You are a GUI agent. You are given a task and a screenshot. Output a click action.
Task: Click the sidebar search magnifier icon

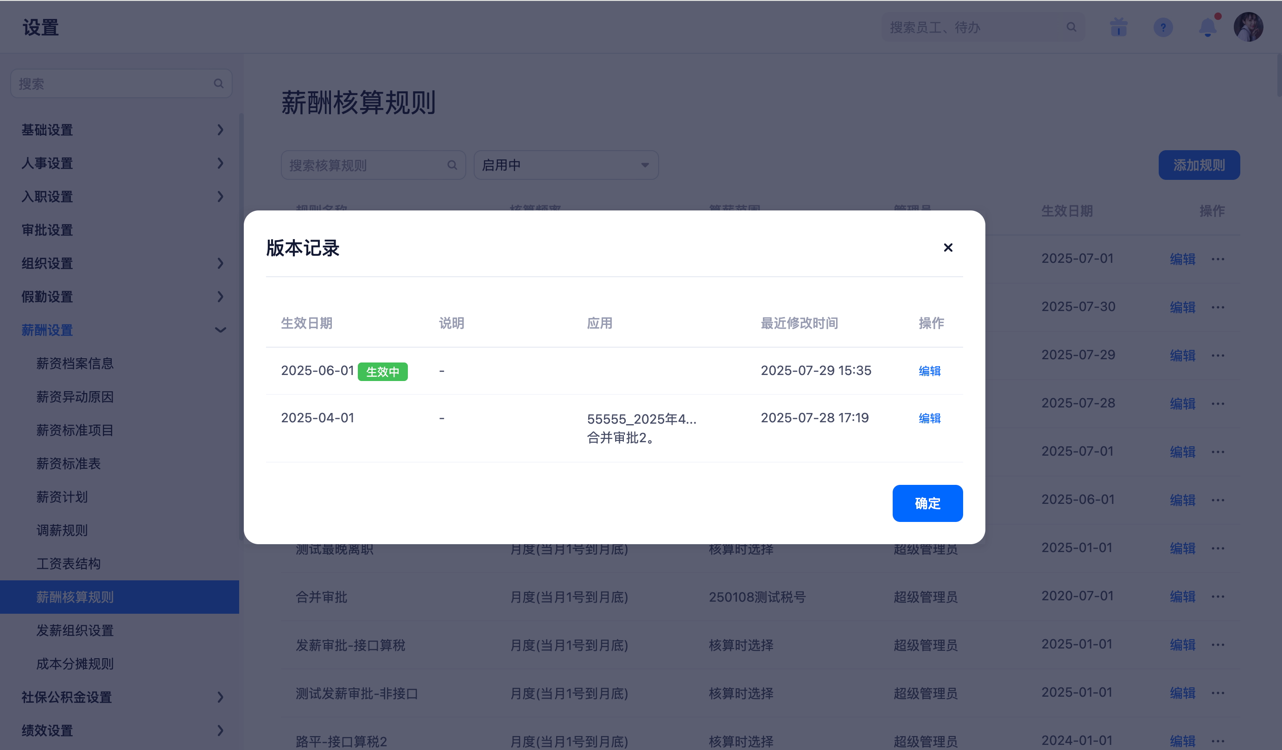(x=219, y=83)
